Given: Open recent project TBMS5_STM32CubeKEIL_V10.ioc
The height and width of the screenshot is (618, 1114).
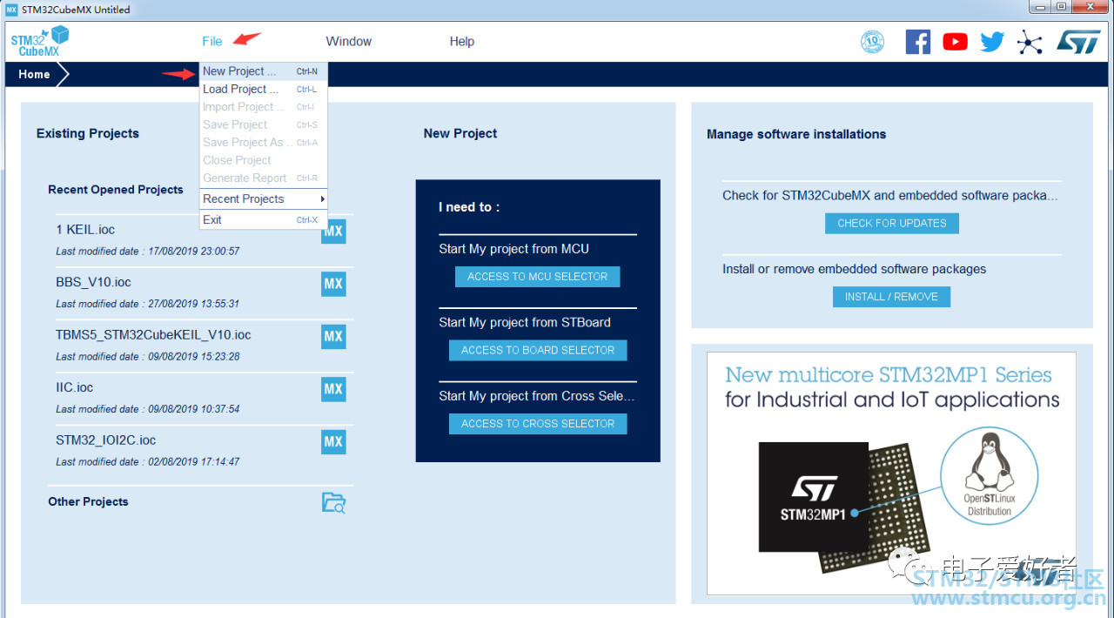Looking at the screenshot, I should (x=153, y=334).
